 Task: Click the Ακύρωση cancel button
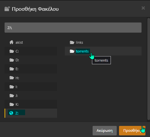pos(105,130)
